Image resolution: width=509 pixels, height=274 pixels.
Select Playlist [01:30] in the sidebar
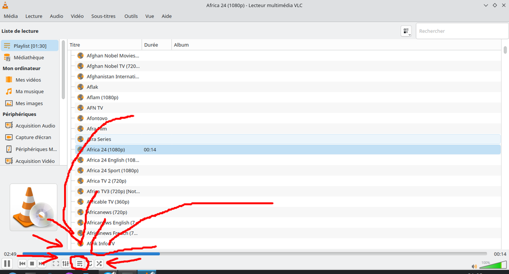pos(30,46)
